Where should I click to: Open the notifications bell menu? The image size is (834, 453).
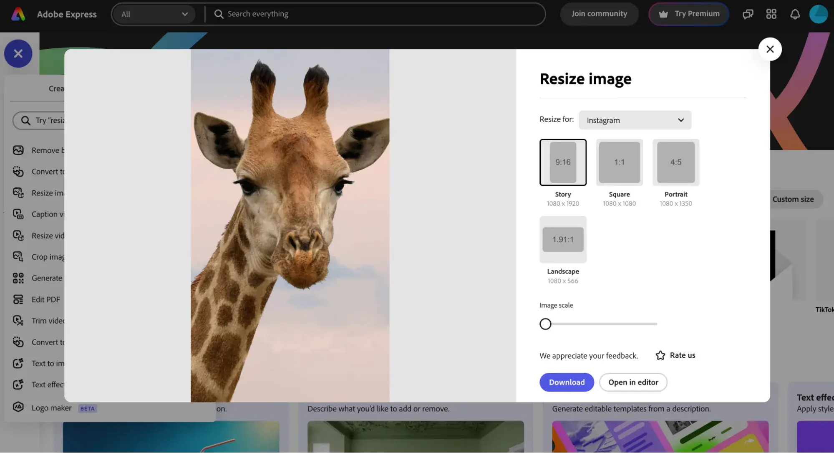click(x=795, y=14)
